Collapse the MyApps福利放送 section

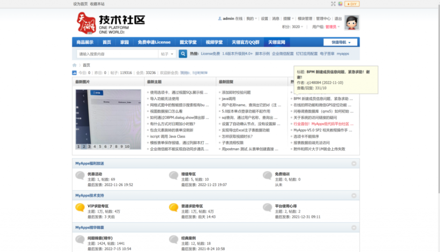[x=354, y=164]
